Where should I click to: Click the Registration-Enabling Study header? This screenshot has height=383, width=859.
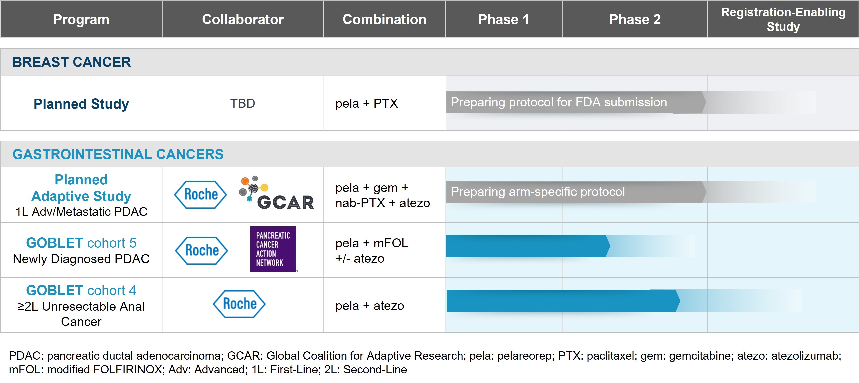click(783, 19)
